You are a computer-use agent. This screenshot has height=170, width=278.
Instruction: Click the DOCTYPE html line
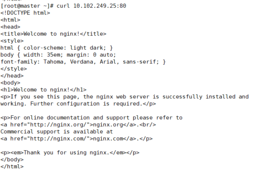(25, 13)
